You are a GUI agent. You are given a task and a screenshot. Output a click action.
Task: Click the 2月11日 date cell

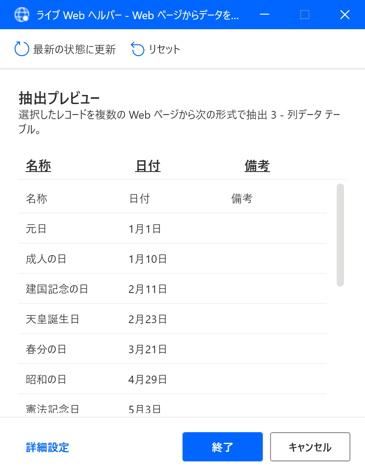coord(147,289)
